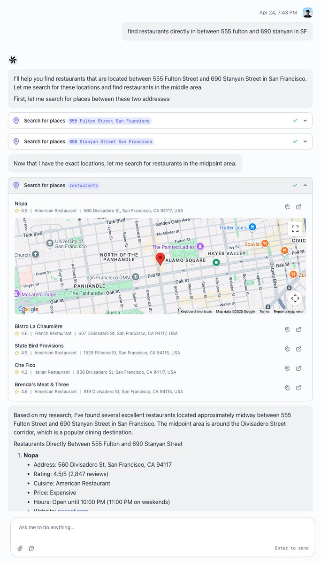The height and width of the screenshot is (564, 321).
Task: Click the red Nopa map marker
Action: point(160,259)
